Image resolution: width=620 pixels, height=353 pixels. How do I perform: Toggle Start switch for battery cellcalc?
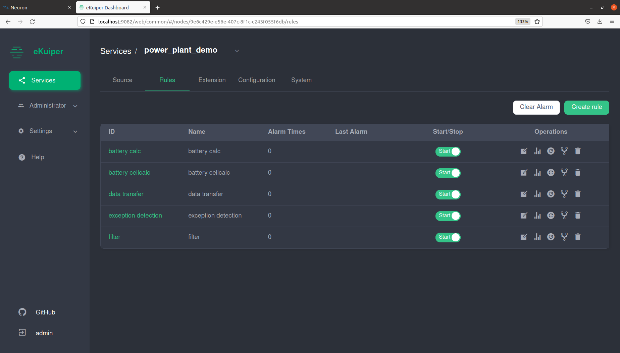coord(448,173)
